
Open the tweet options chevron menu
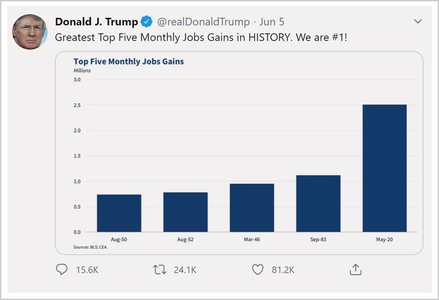tap(418, 21)
